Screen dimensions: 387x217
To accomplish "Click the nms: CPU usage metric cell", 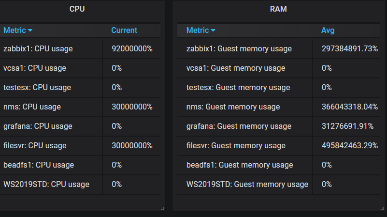I will coord(32,107).
